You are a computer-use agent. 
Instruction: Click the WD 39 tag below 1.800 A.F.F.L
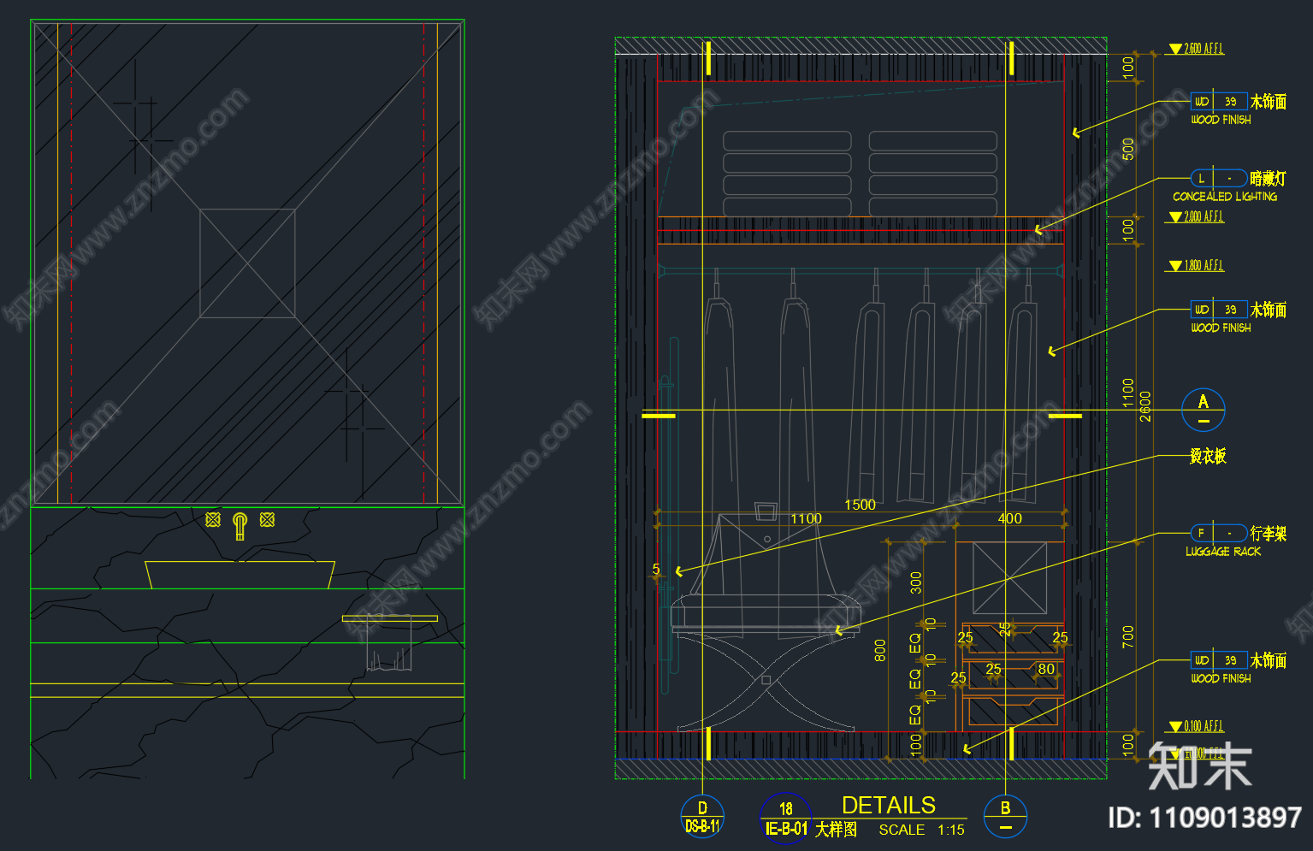point(1219,309)
